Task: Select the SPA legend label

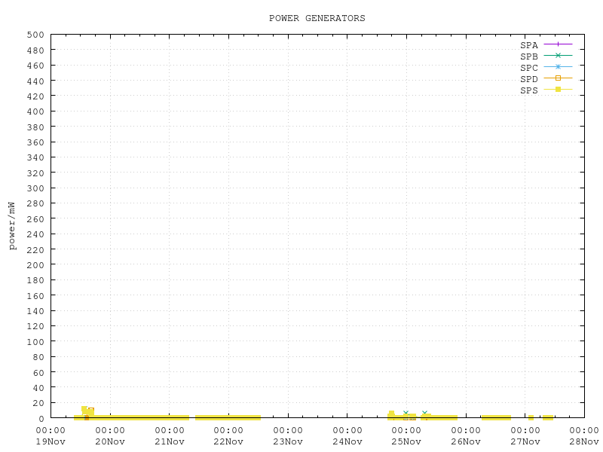Action: (529, 45)
